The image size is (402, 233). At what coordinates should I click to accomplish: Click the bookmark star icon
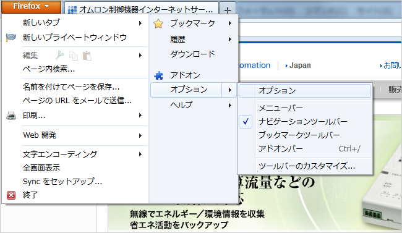(x=158, y=23)
